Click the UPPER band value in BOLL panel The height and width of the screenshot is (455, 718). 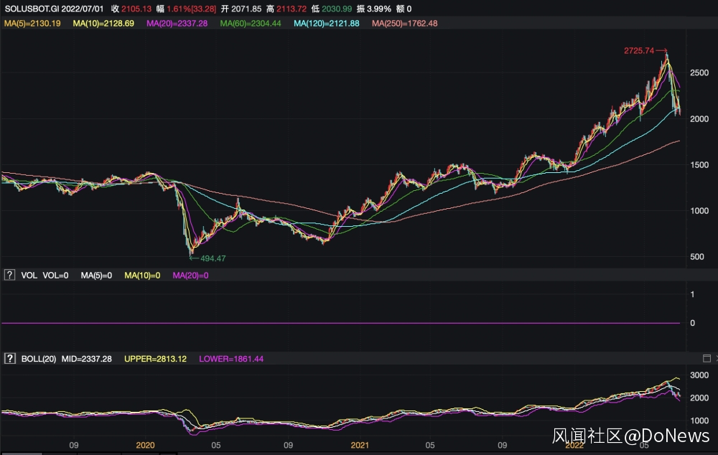(x=155, y=358)
